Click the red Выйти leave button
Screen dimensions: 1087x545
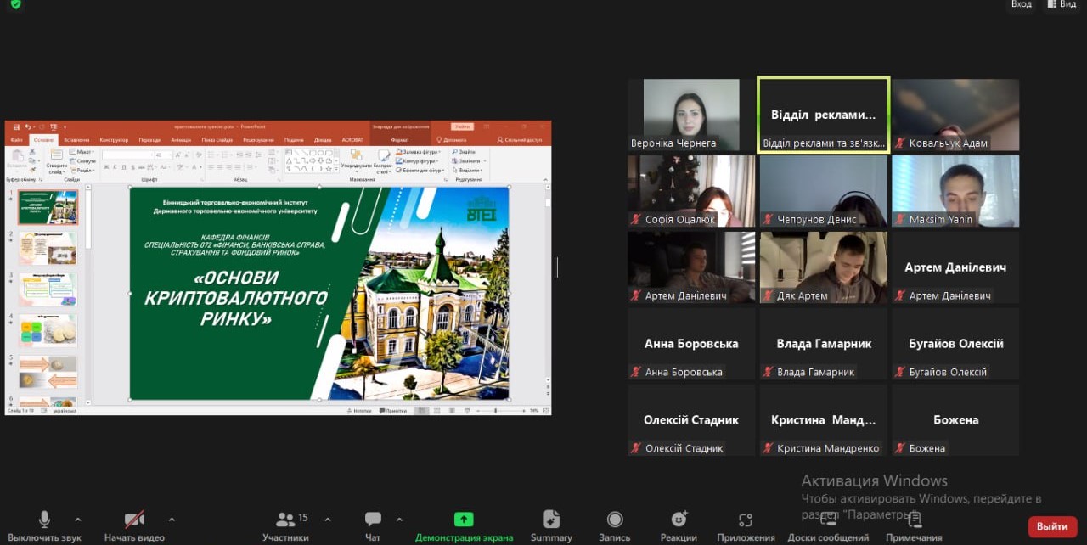1052,526
